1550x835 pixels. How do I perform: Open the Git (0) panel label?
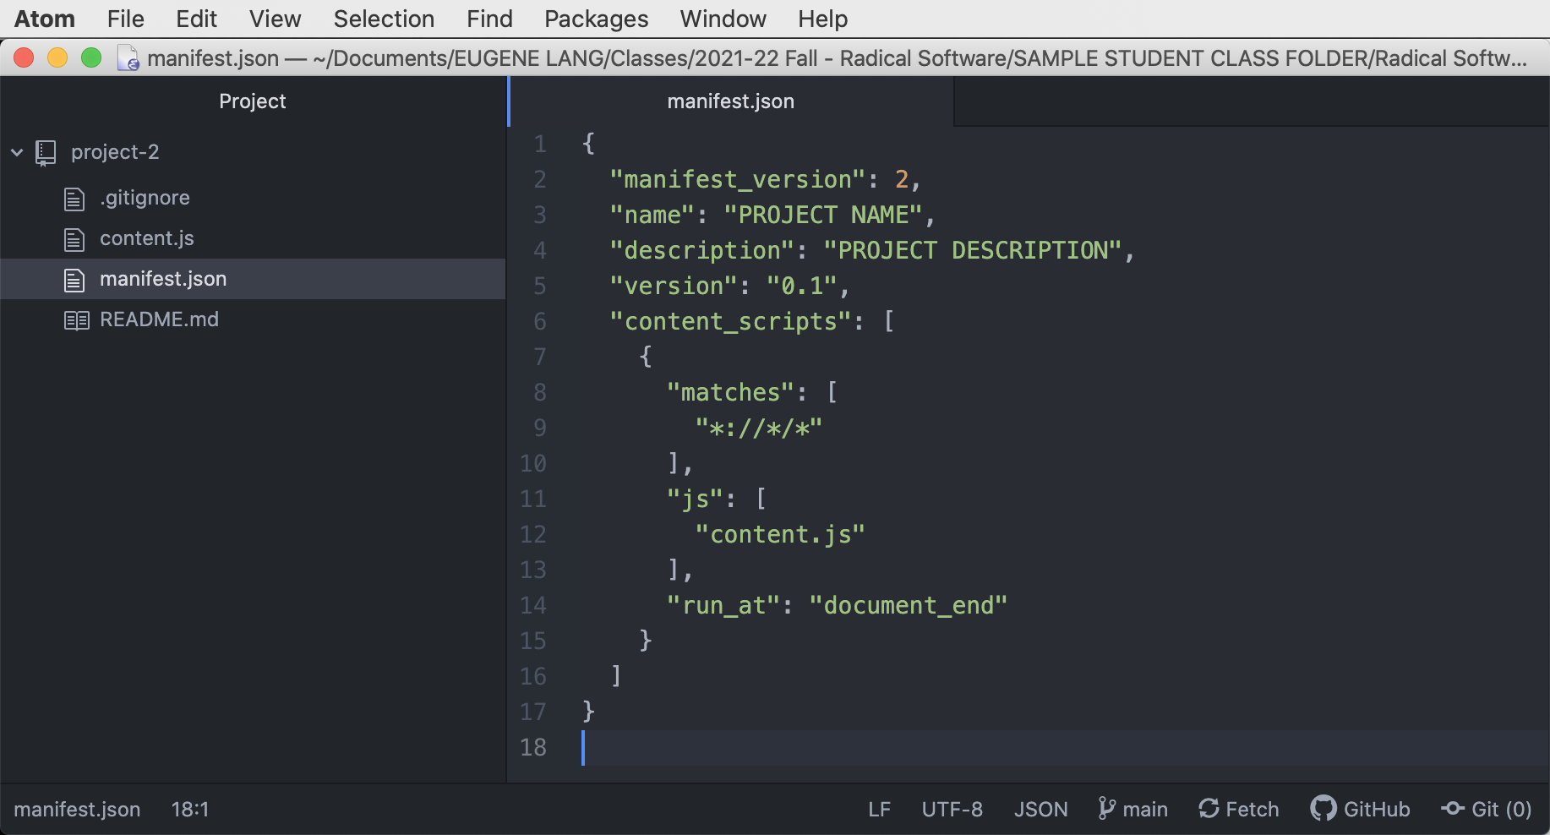[1501, 809]
